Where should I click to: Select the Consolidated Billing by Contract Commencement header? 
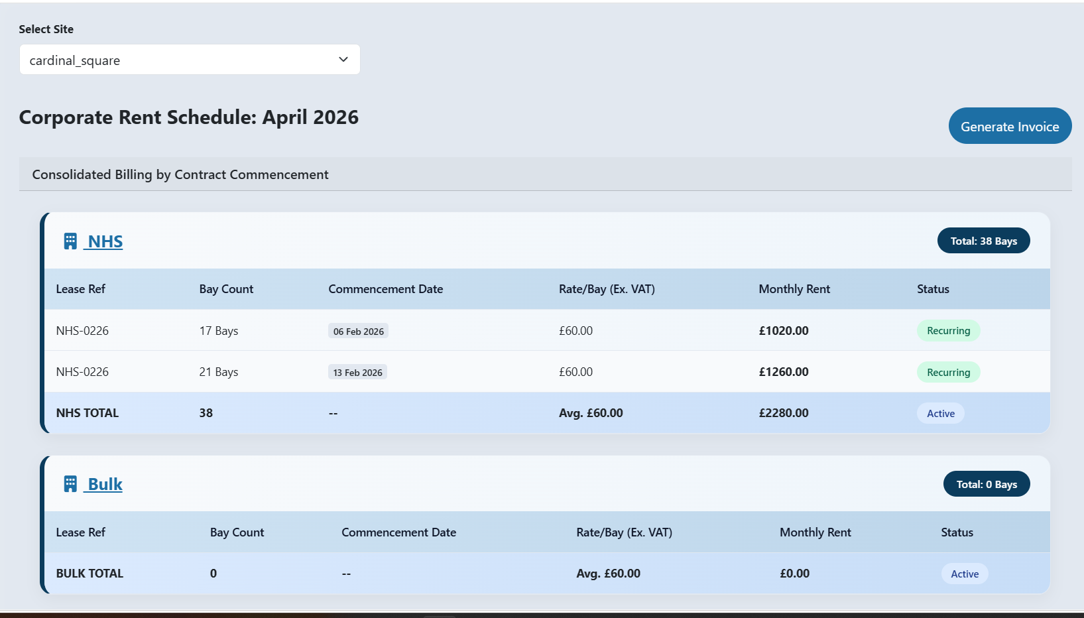[x=180, y=174]
